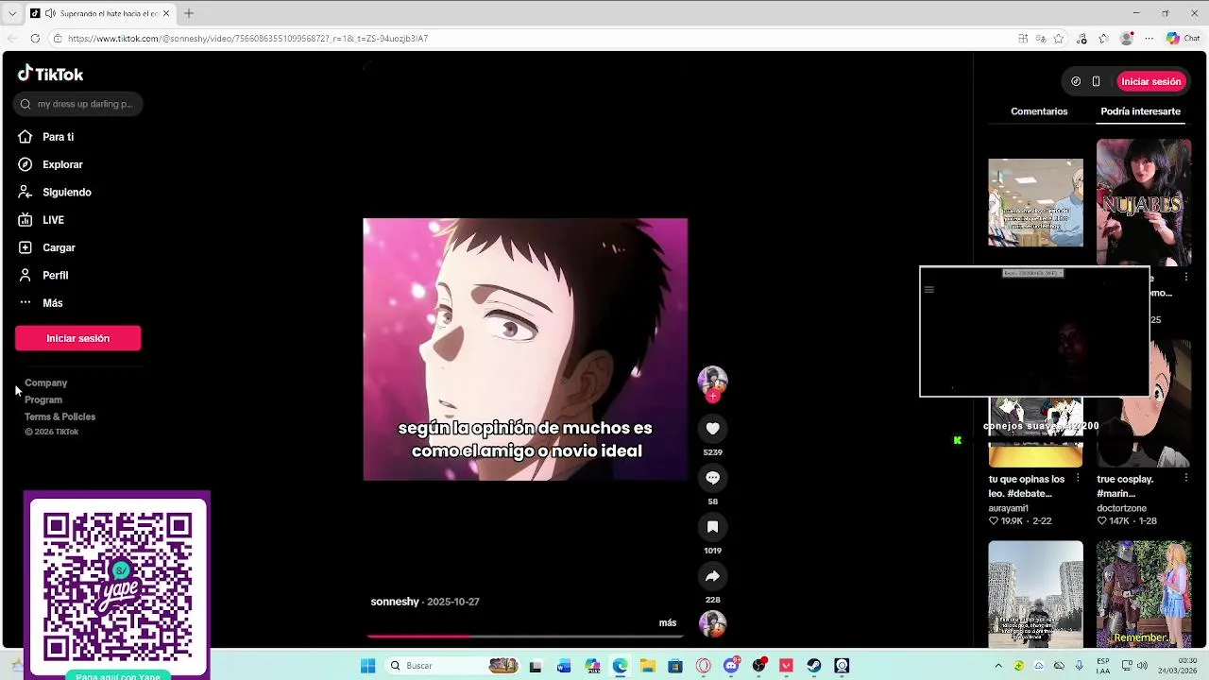Open the spinning music disc avatar
This screenshot has width=1209, height=680.
point(712,624)
